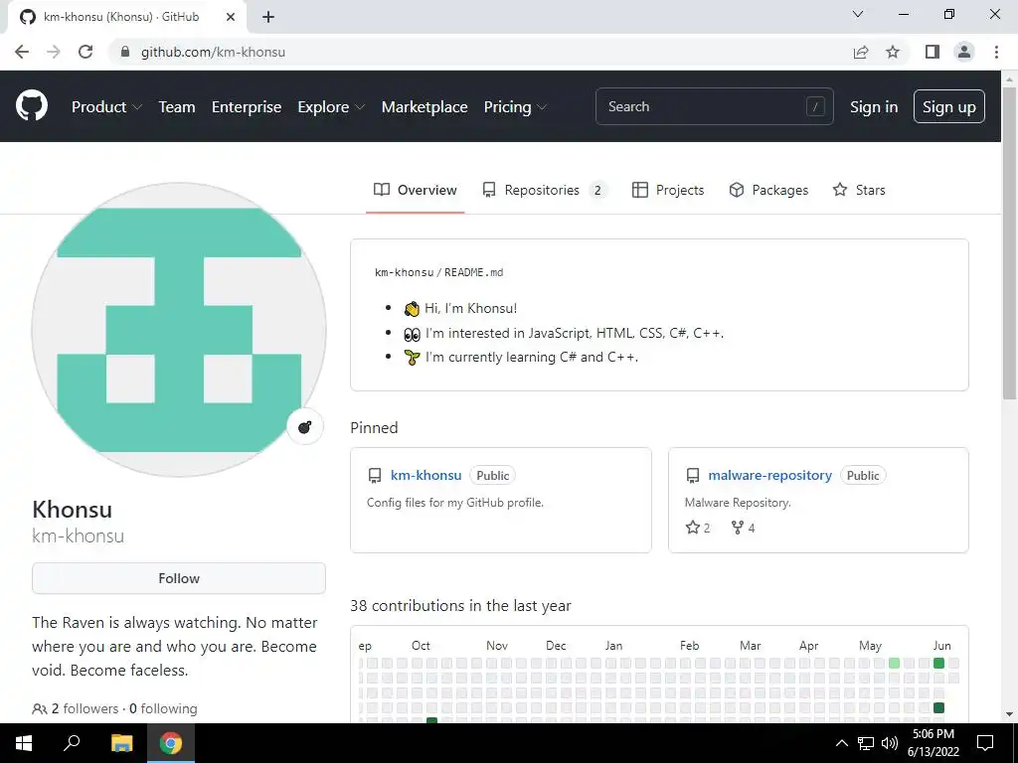
Task: Select the Overview tab
Action: coord(415,190)
